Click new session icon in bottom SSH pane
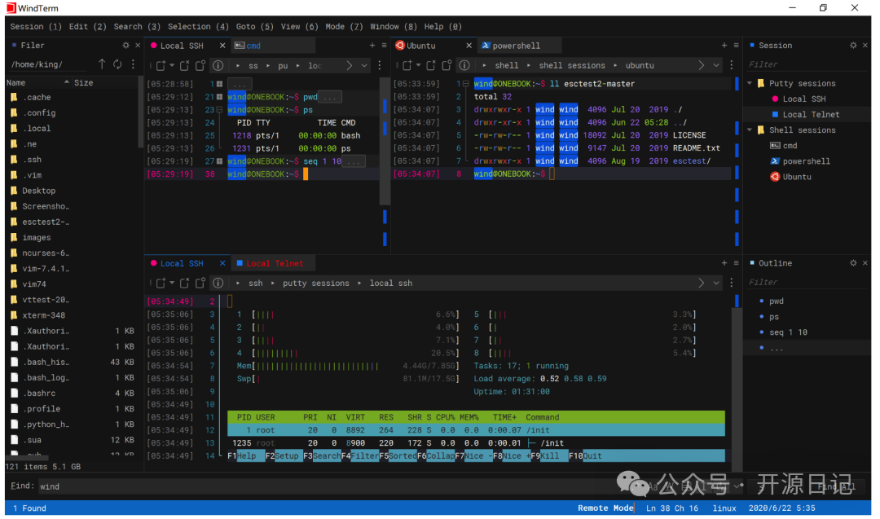 click(161, 283)
